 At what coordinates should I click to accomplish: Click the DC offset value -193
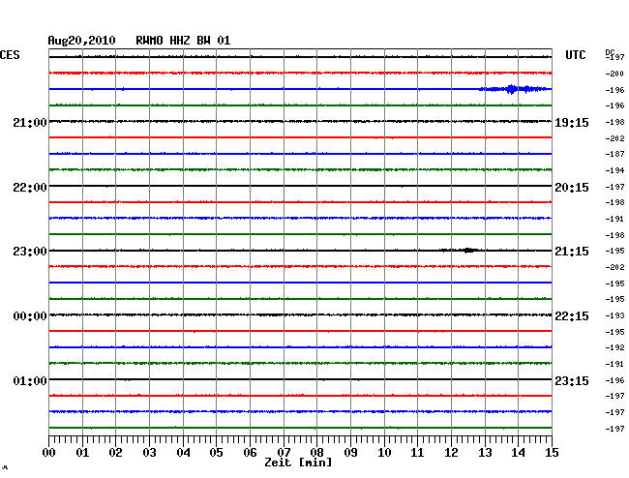tap(614, 315)
